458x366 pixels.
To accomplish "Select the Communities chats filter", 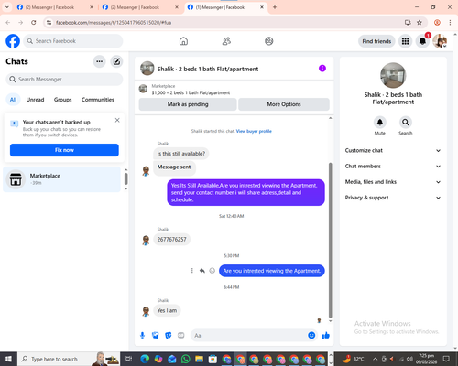I will pyautogui.click(x=98, y=100).
